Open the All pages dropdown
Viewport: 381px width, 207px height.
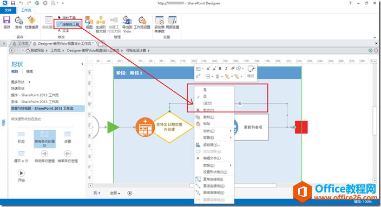pyautogui.click(x=115, y=193)
